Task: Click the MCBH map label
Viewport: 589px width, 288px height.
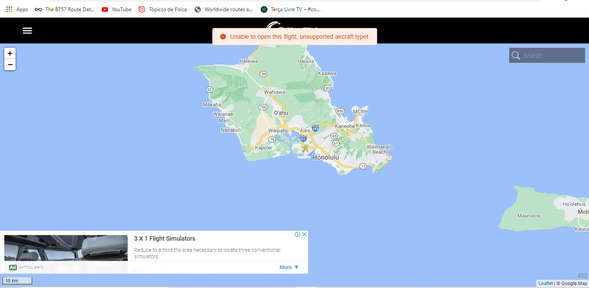Action: pos(360,111)
